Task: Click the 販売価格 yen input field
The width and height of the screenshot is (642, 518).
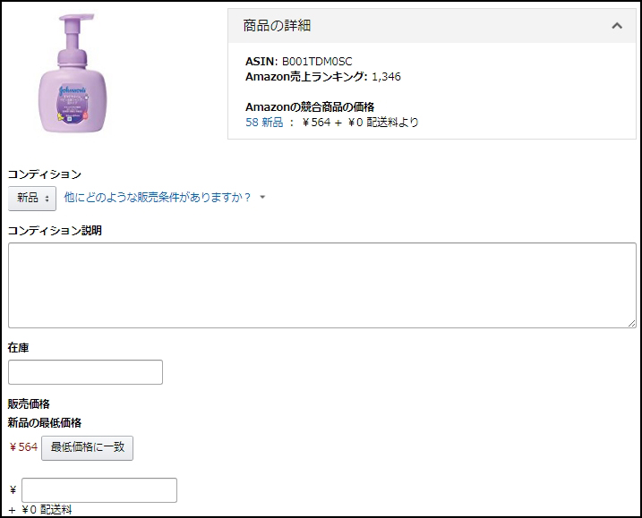Action: pyautogui.click(x=99, y=489)
